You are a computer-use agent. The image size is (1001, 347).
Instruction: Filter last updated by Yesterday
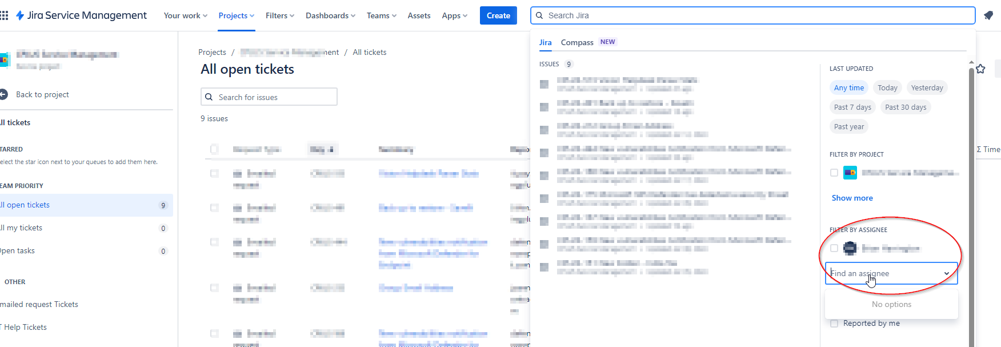pos(927,87)
